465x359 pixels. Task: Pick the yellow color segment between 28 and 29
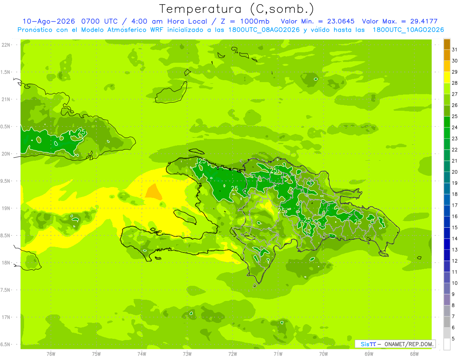coord(447,77)
